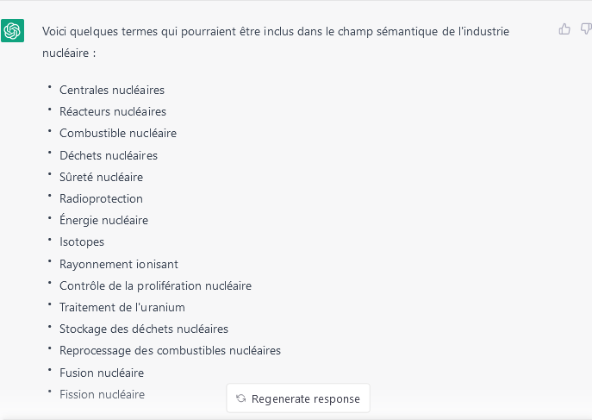
Task: Click the Regenerate response button
Action: (298, 398)
